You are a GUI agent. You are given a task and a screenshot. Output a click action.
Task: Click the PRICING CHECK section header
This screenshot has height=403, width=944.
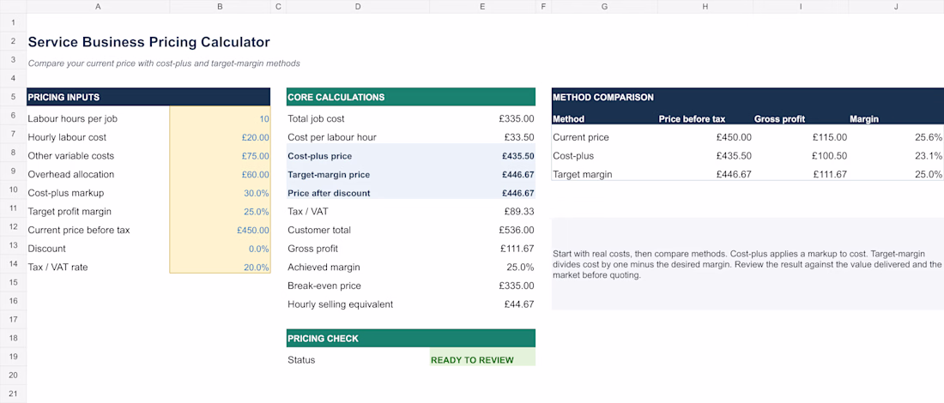click(x=410, y=339)
